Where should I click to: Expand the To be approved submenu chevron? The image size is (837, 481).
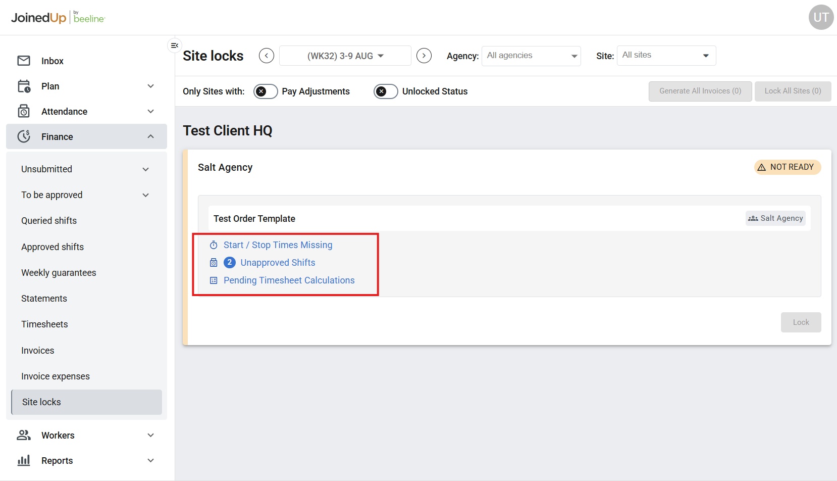pos(145,195)
